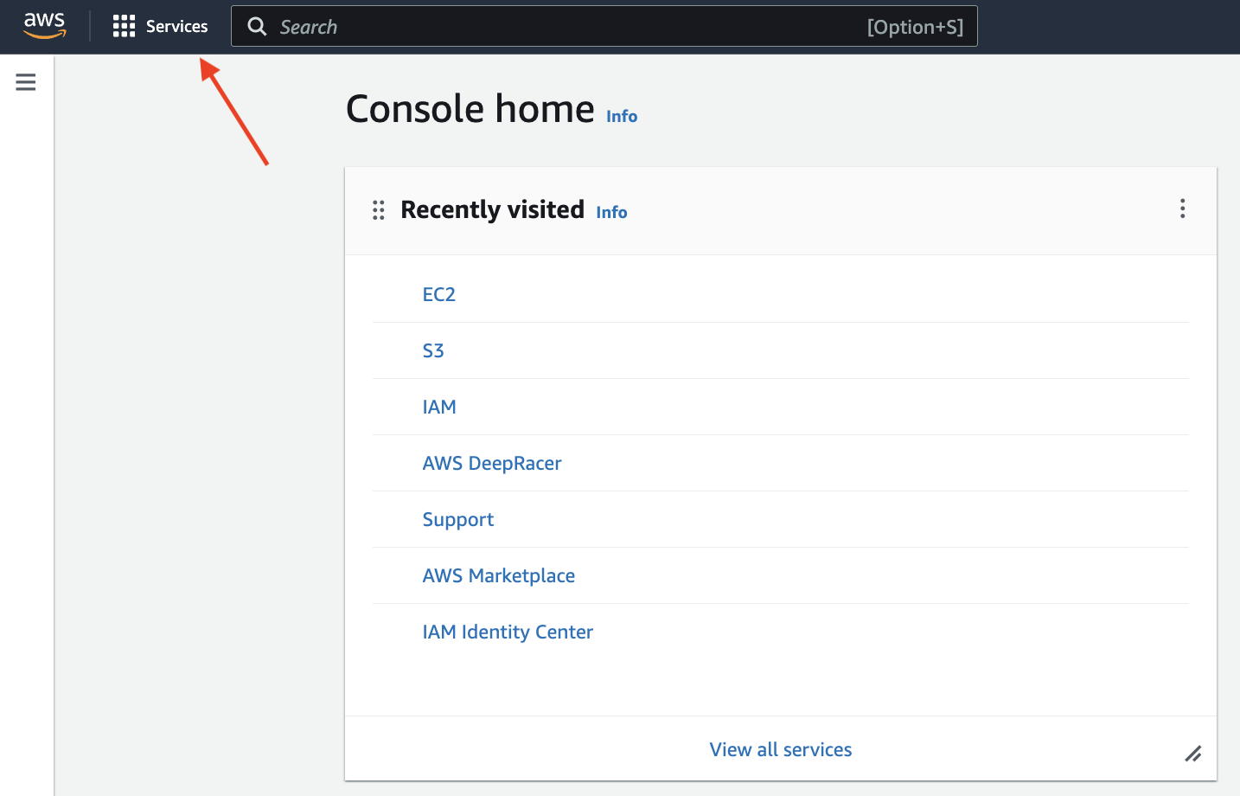The width and height of the screenshot is (1240, 796).
Task: Open Info link beside Console home
Action: pos(622,117)
